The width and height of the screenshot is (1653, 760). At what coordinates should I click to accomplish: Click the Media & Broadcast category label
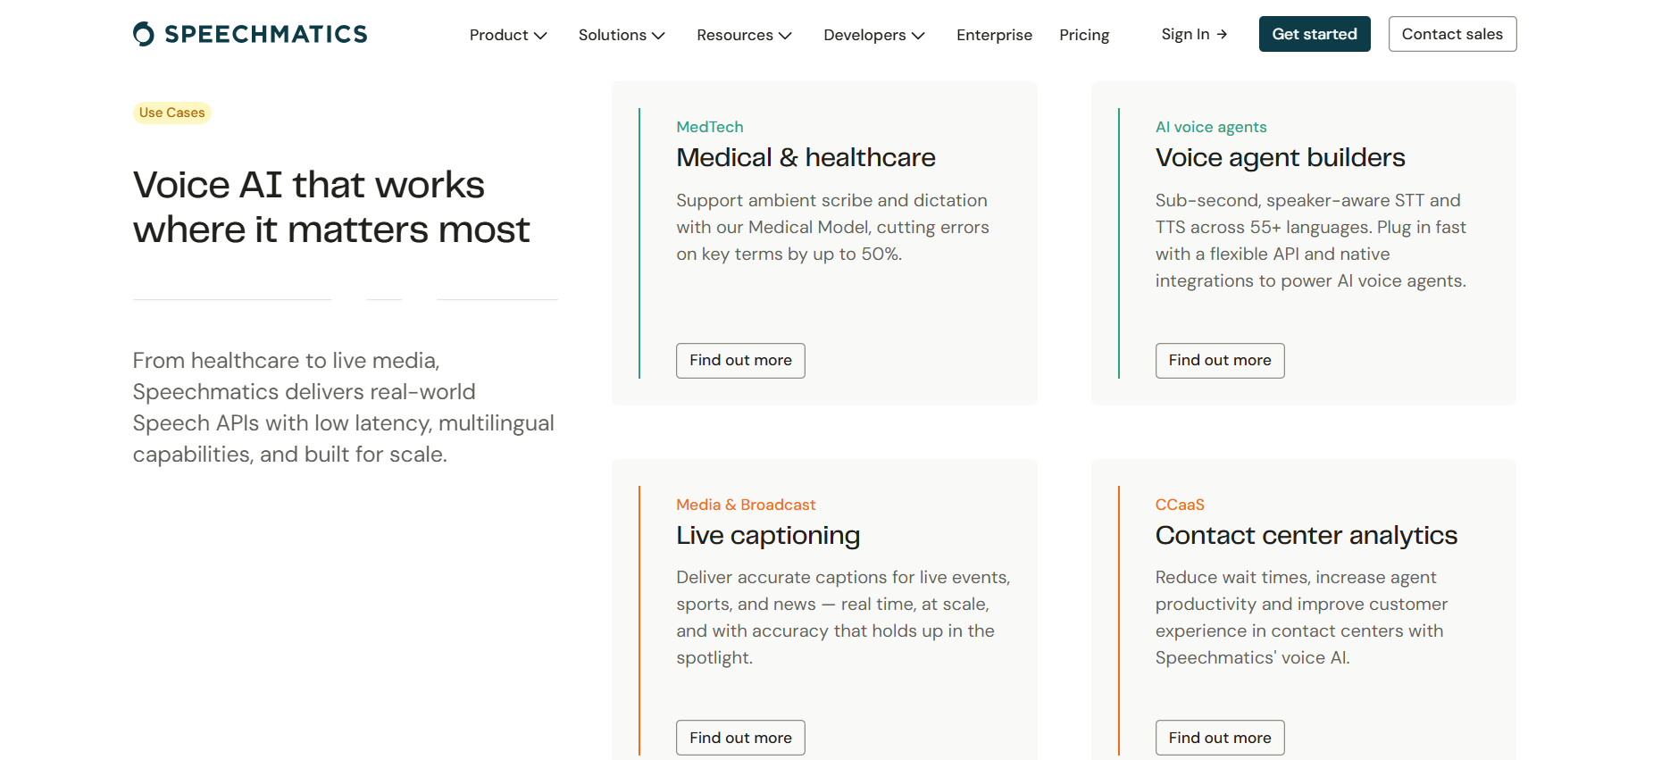(746, 505)
